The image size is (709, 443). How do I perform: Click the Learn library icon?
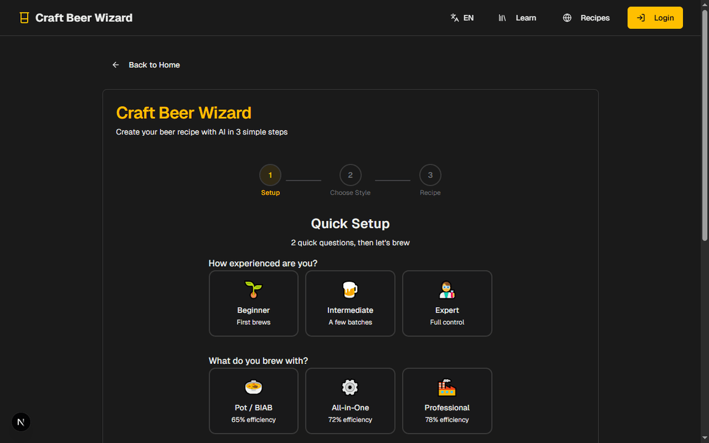[x=502, y=18]
